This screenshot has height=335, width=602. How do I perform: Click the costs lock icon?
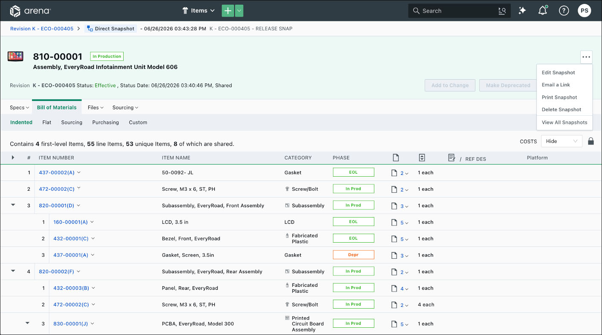[x=591, y=141]
